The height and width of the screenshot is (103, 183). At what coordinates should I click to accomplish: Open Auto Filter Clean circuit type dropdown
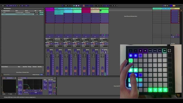point(36,90)
